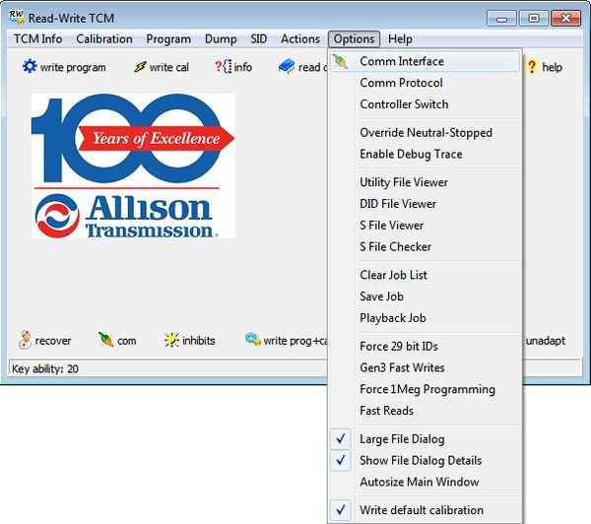Click the inhibits sun icon

(x=172, y=340)
